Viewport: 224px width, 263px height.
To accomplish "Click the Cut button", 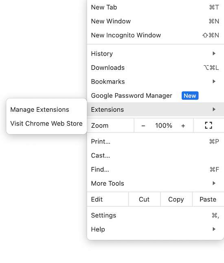I will (144, 199).
